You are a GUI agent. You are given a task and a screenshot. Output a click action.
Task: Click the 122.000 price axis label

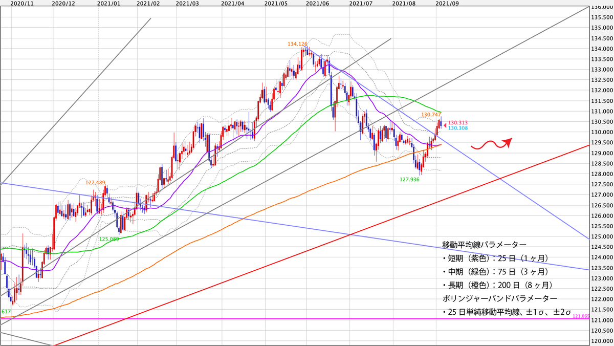click(603, 299)
